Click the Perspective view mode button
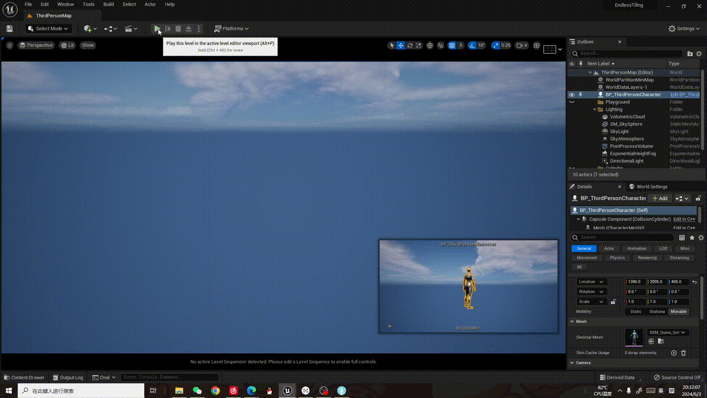Screen dimensions: 707x398 coord(36,45)
